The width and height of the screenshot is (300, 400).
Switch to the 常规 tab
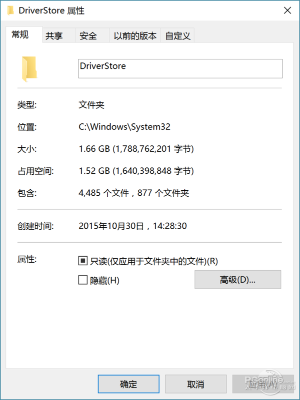[20, 34]
